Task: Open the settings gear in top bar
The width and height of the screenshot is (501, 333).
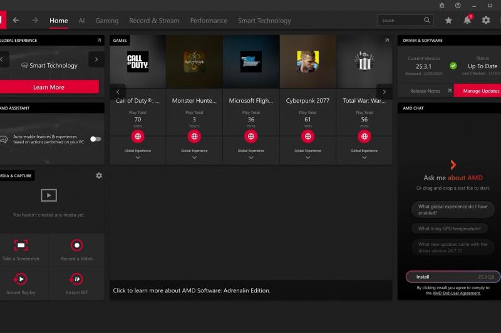Action: click(486, 21)
